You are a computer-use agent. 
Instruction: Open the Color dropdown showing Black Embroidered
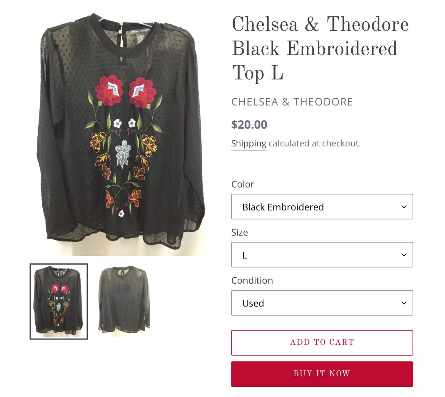pyautogui.click(x=322, y=207)
